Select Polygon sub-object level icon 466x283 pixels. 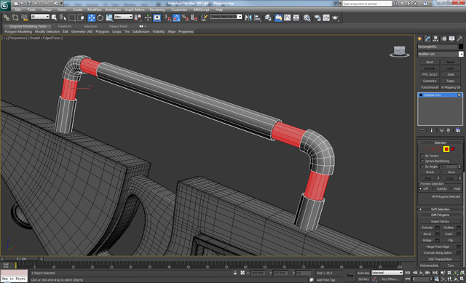446,149
